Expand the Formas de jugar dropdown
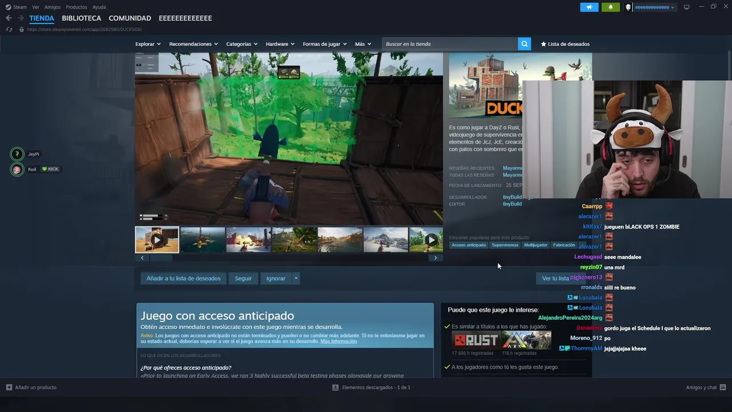 click(x=325, y=44)
